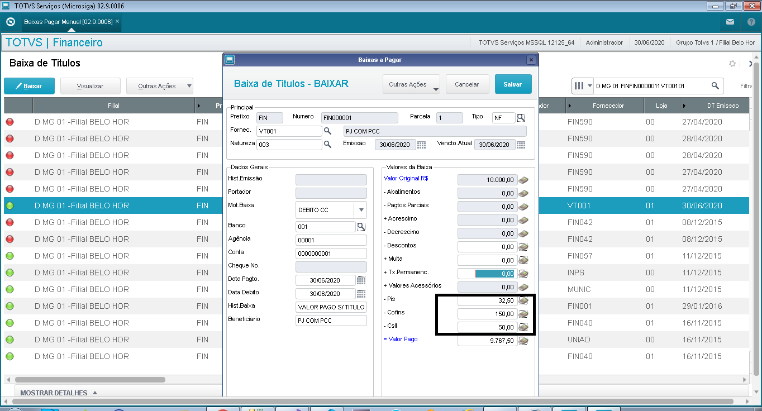Click the money icon beside the Pis value

[523, 300]
